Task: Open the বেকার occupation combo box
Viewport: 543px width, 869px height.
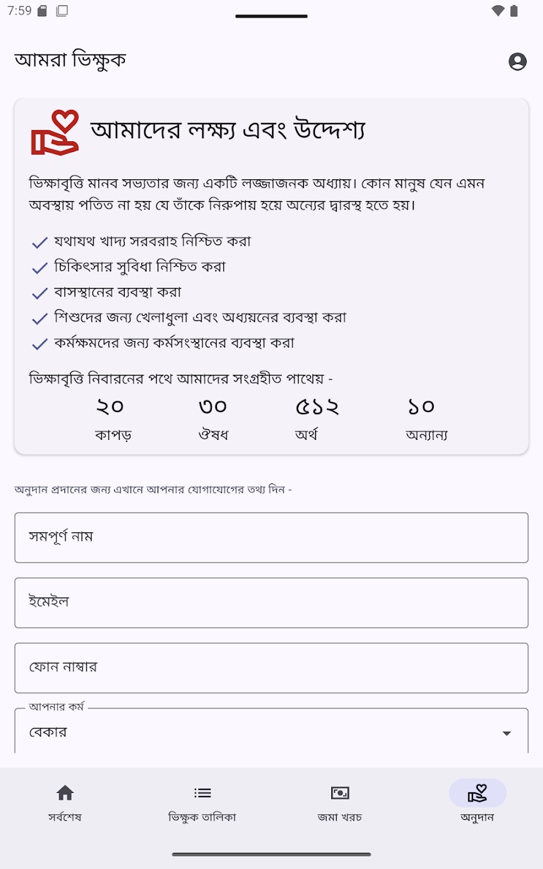Action: coord(271,731)
